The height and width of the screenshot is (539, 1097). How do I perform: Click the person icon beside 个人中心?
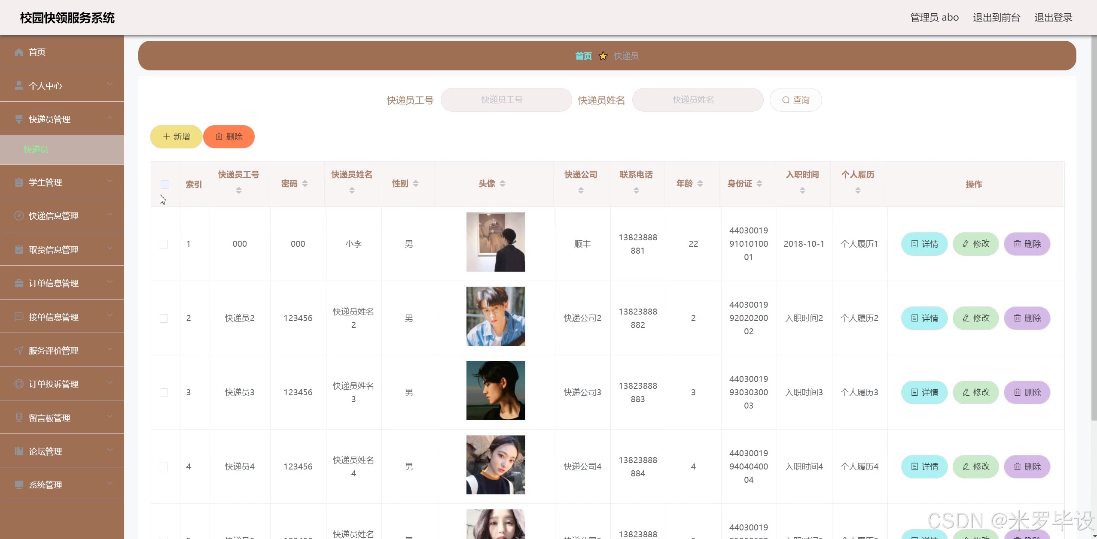tap(19, 86)
